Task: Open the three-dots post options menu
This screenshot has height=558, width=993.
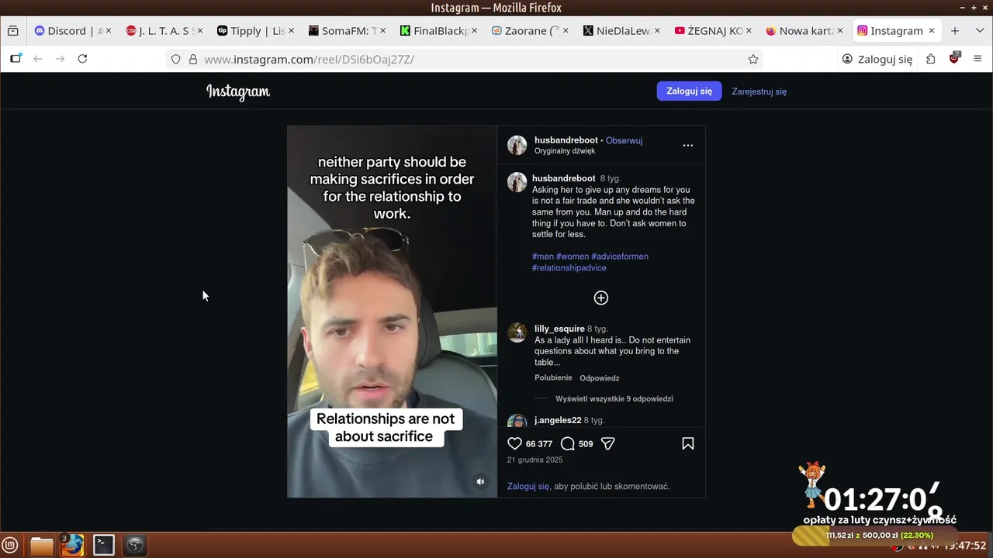Action: (687, 145)
